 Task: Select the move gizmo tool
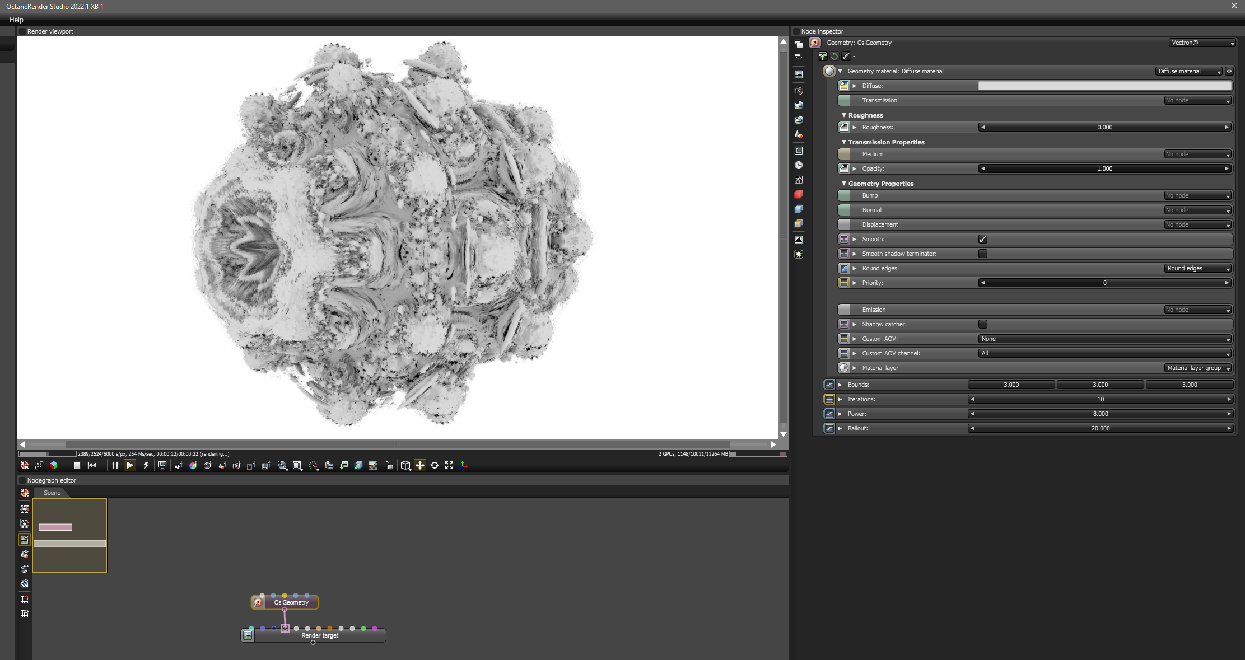pyautogui.click(x=419, y=465)
